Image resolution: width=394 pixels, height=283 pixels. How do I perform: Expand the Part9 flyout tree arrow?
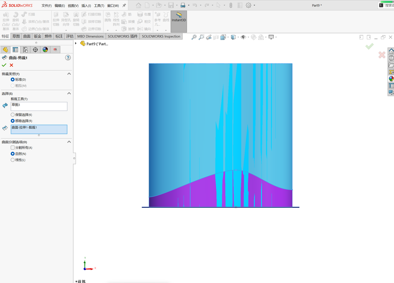coord(76,43)
